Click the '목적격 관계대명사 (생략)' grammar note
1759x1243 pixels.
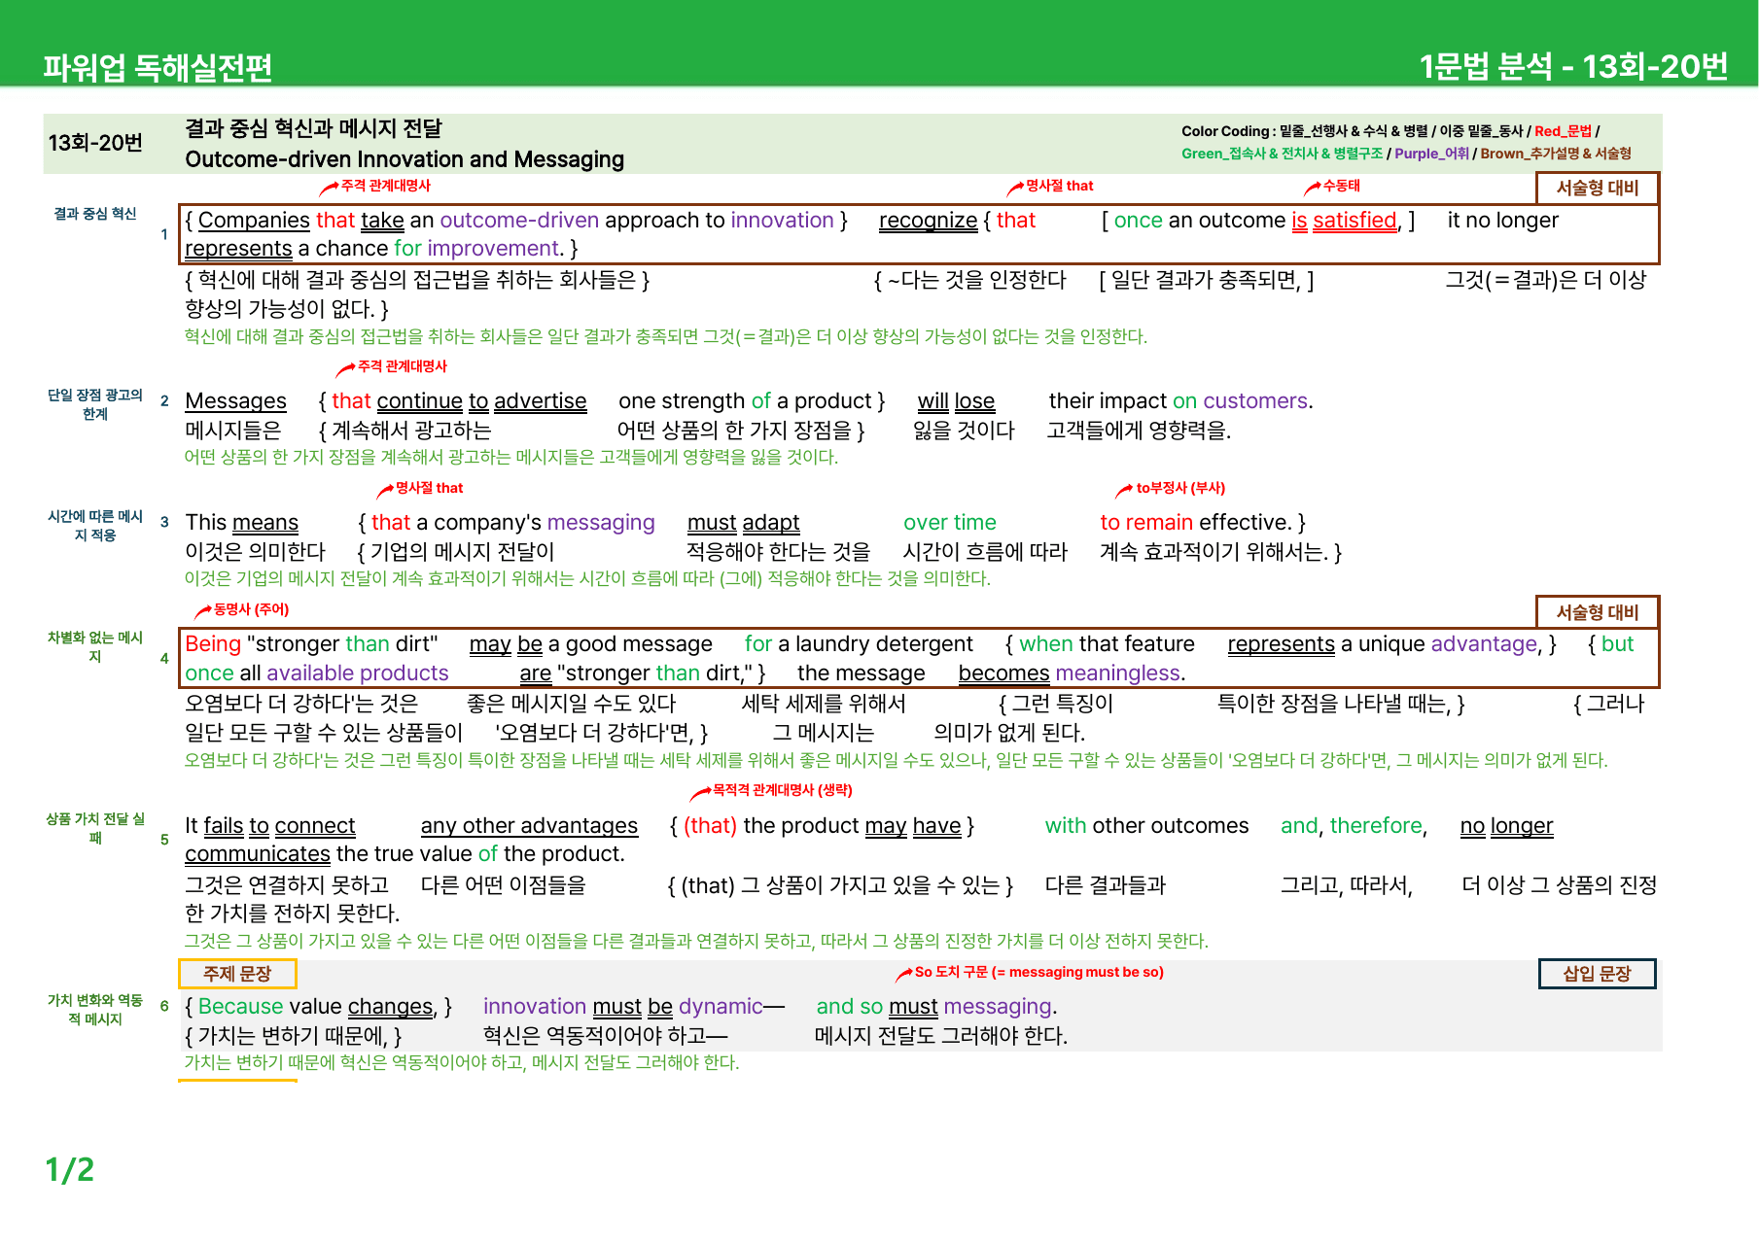pos(782,790)
